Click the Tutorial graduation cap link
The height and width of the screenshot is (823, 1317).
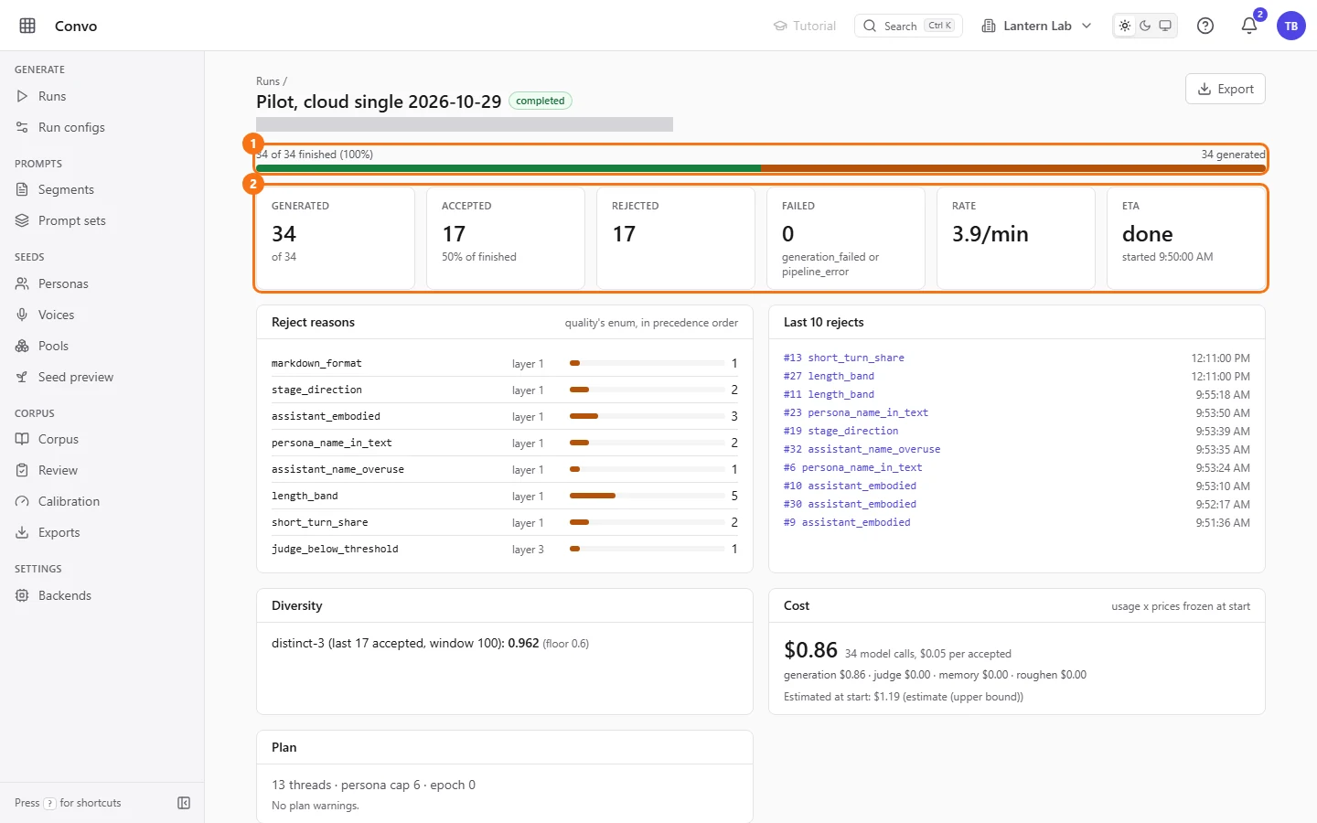[x=805, y=26]
